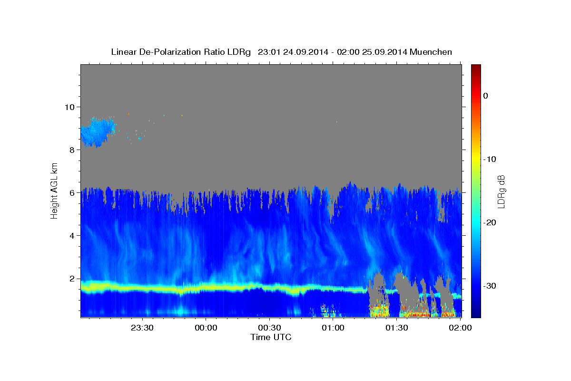The height and width of the screenshot is (381, 571).
Task: Click the dark blue bottom of the colorbar
Action: tap(476, 312)
